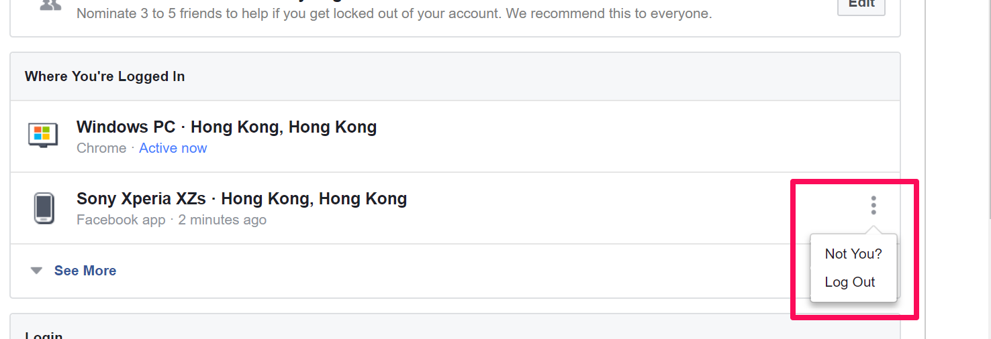Open three-dot menu for Sony Xperia XZs
The height and width of the screenshot is (339, 991).
coord(873,205)
